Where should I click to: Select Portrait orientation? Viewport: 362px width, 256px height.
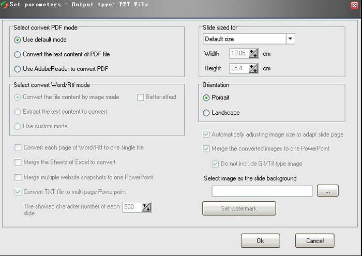coord(207,98)
